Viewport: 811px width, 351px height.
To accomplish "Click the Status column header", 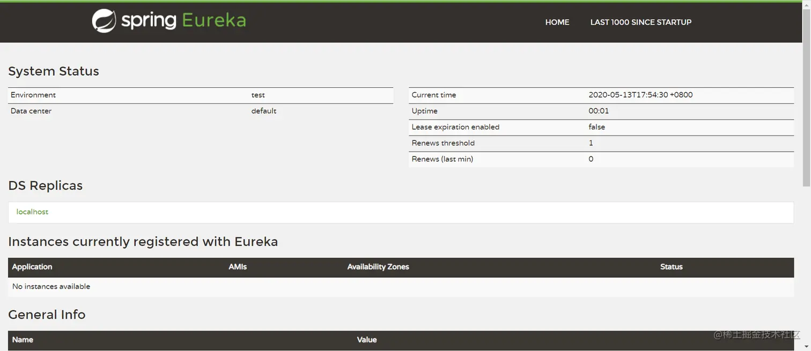I will [672, 267].
